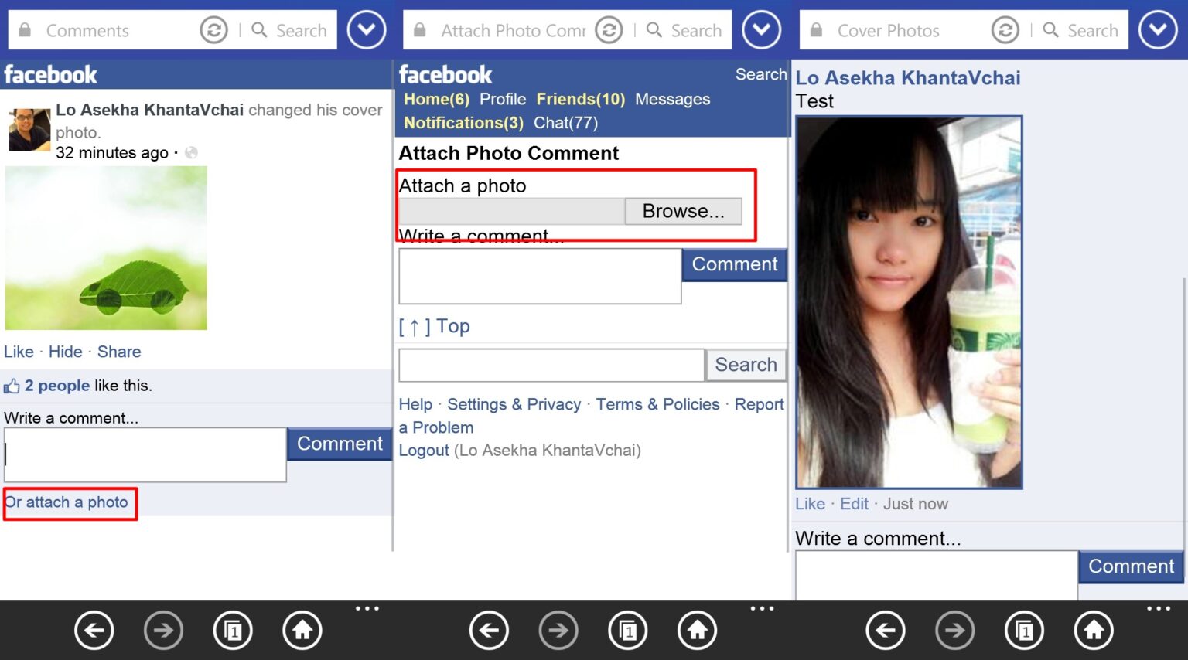Screen dimensions: 1188x660
Task: Click forward arrow under Attach Photo Comment page
Action: 558,631
